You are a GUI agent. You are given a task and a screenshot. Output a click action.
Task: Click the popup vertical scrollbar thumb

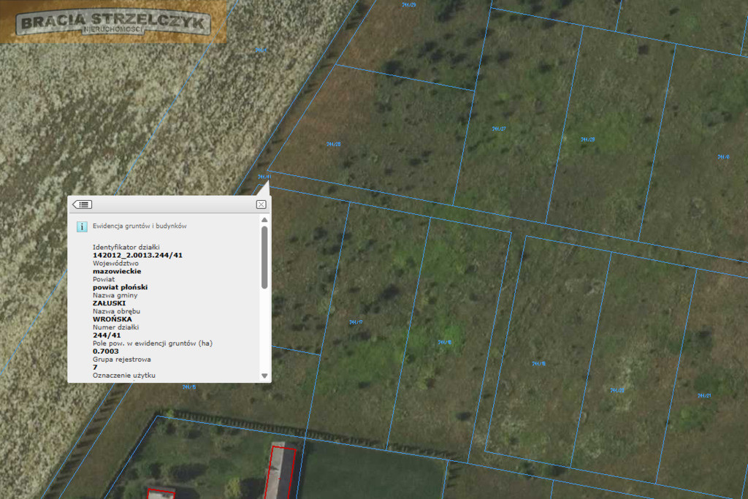pyautogui.click(x=264, y=258)
